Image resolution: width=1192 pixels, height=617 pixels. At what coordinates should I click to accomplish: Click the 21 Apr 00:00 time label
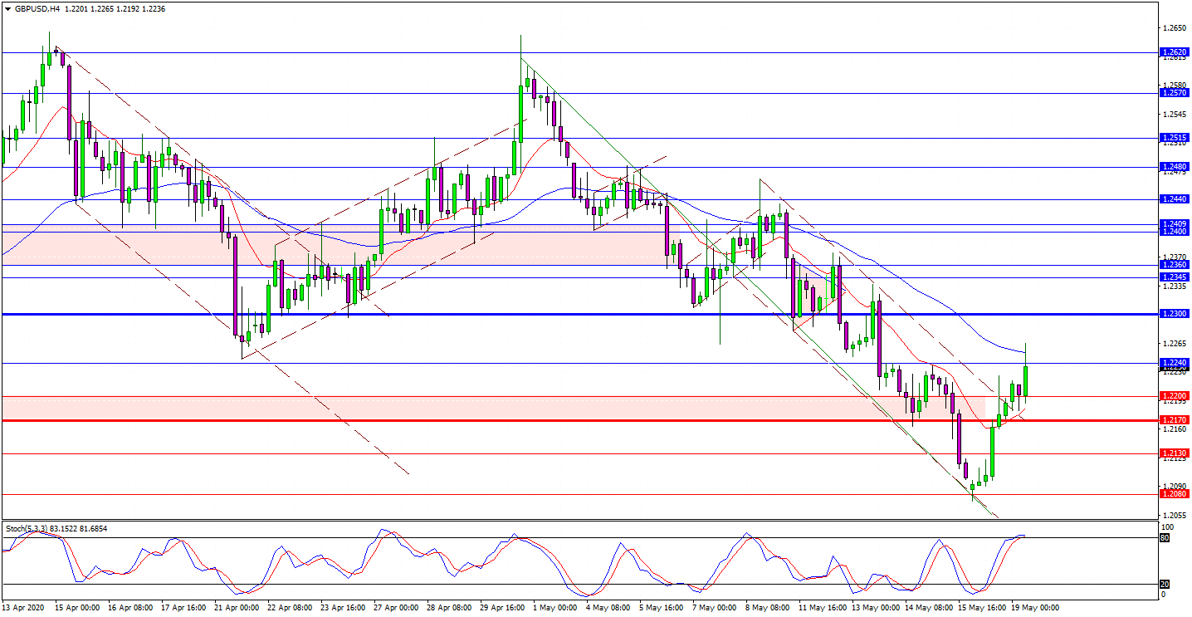237,608
